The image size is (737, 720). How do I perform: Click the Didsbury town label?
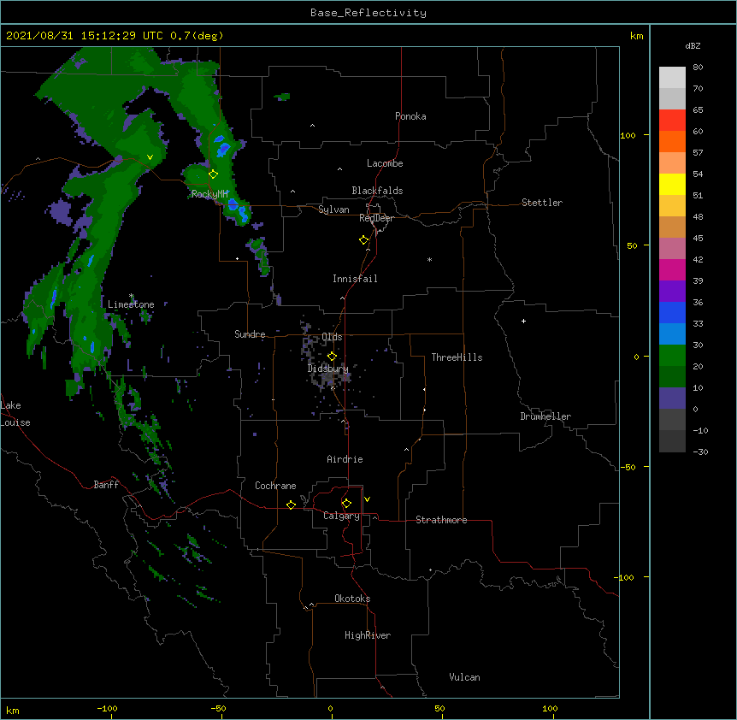coord(328,369)
